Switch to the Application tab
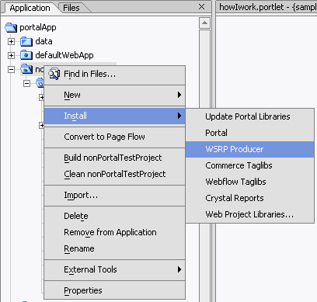This screenshot has height=302, width=317. pos(30,8)
